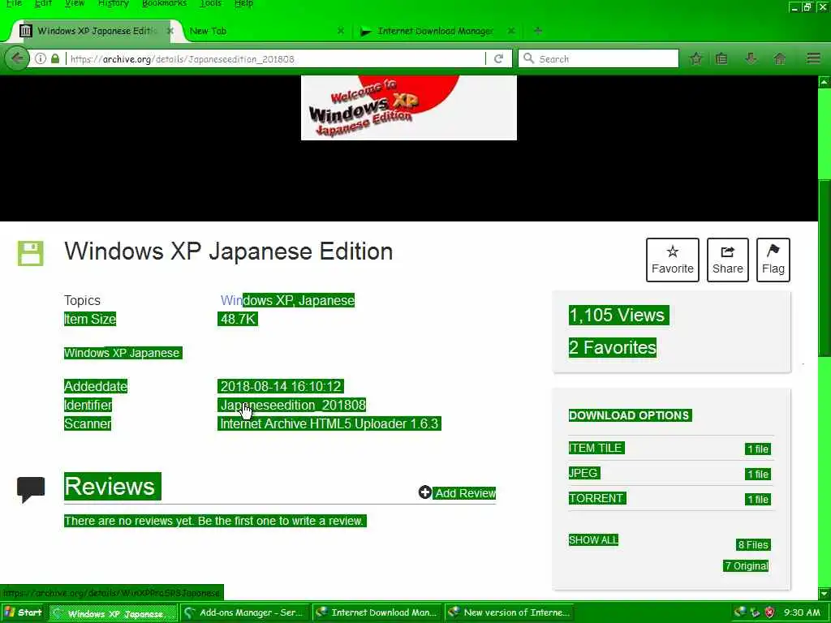This screenshot has width=831, height=623.
Task: Open ITEM TILE download option
Action: click(596, 448)
